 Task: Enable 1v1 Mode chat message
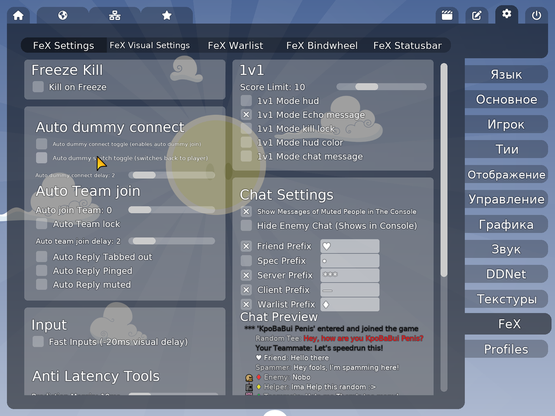click(x=246, y=156)
